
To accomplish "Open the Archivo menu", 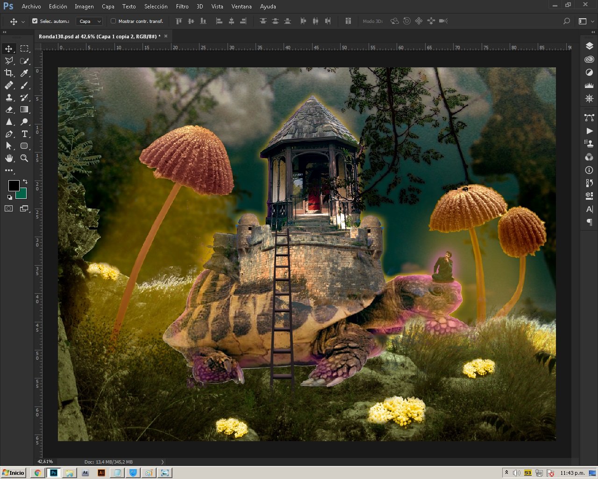I will coord(31,7).
